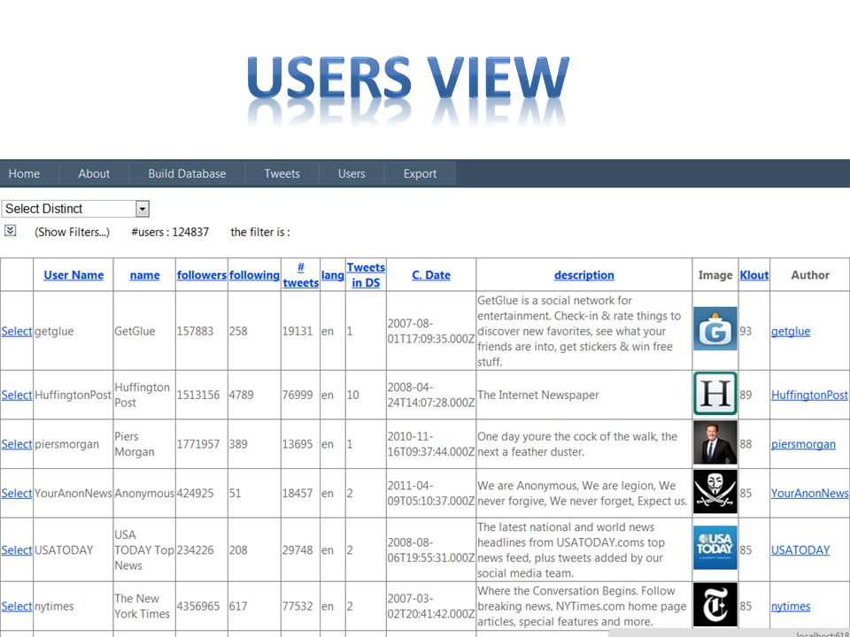The height and width of the screenshot is (637, 850).
Task: Click tweet count 19131
Action: 297,331
